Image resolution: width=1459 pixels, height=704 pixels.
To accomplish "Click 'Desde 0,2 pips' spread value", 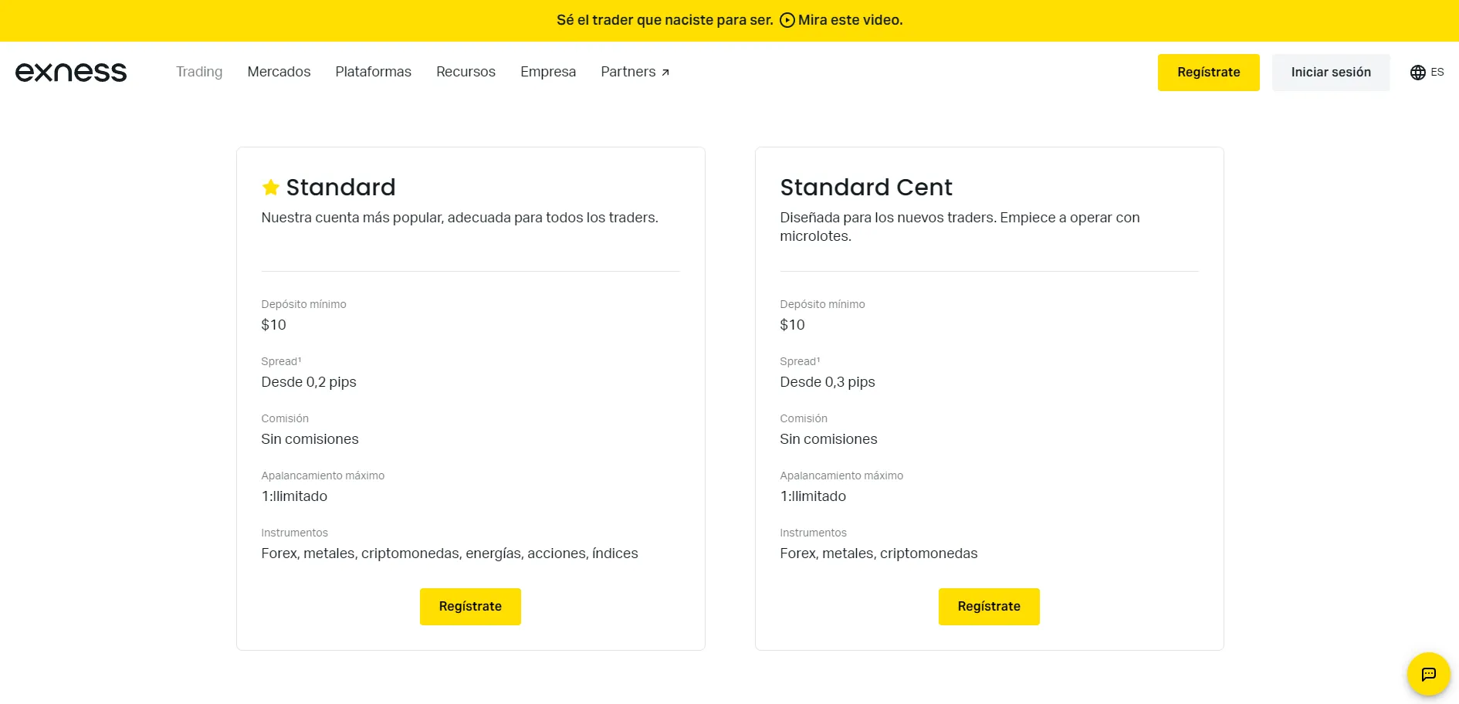I will pos(309,382).
